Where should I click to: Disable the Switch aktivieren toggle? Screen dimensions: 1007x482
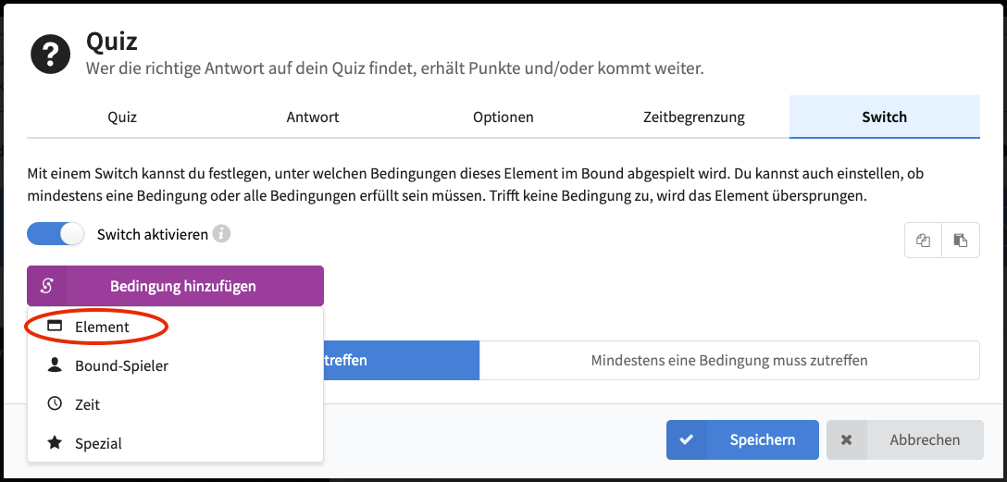tap(56, 234)
